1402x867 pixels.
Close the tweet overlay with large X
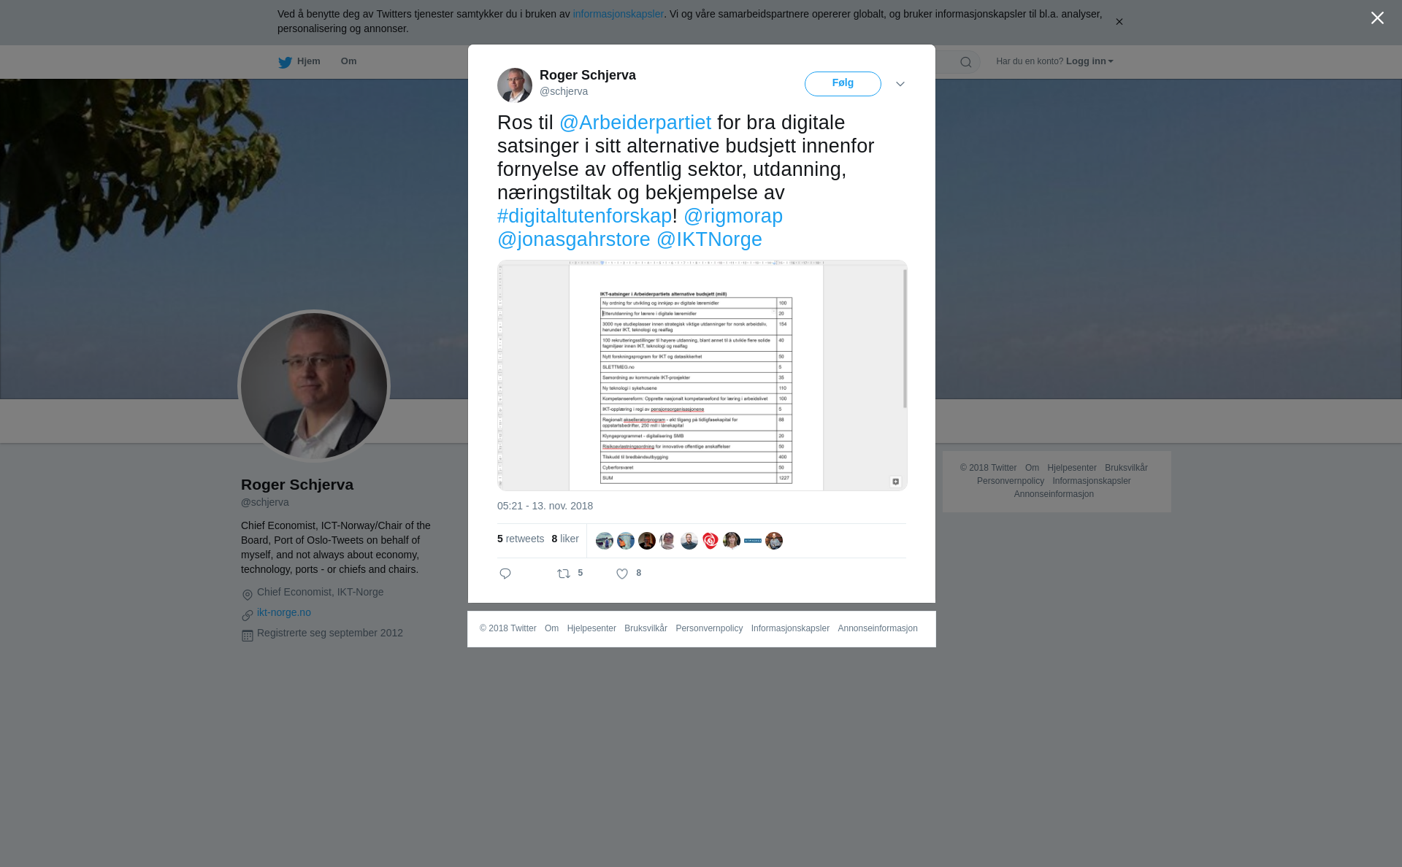click(1377, 18)
